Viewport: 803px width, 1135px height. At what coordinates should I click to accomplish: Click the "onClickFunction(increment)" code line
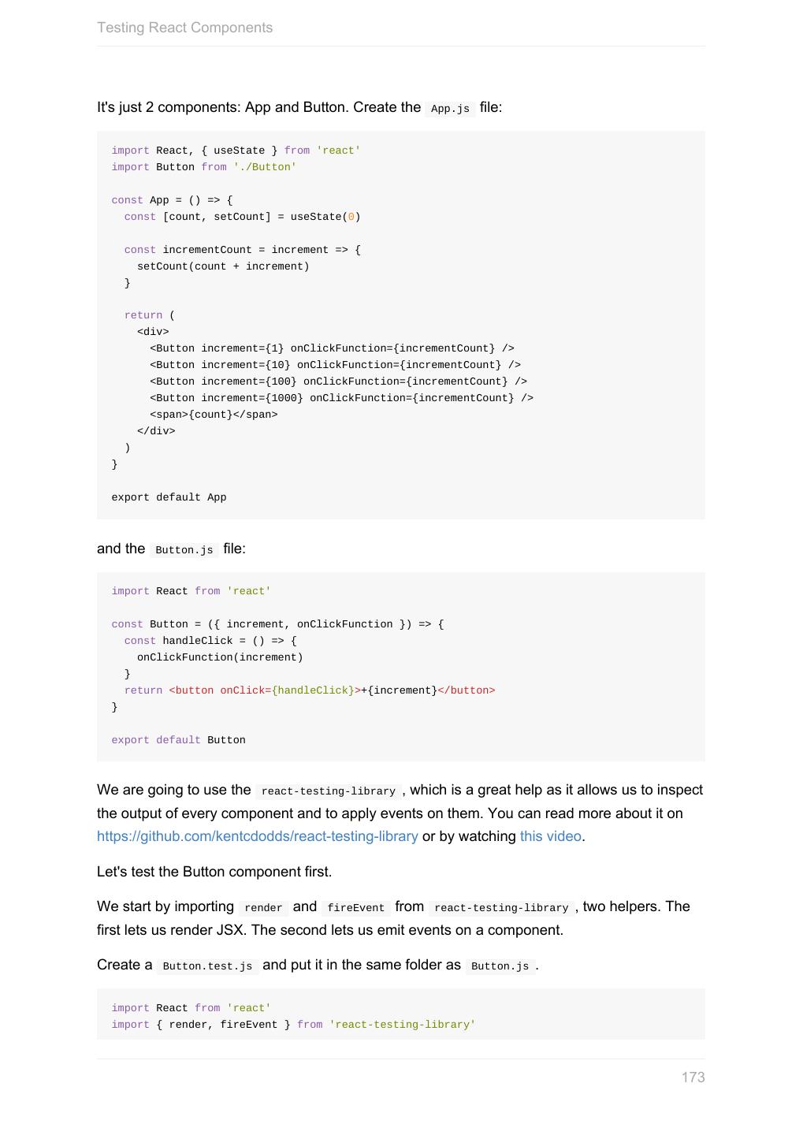tap(220, 657)
